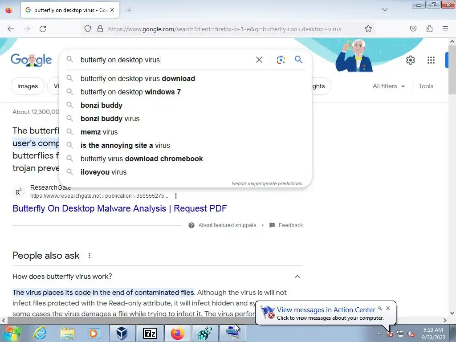Image resolution: width=456 pixels, height=342 pixels.
Task: Bookmark this page with the star
Action: (x=368, y=28)
